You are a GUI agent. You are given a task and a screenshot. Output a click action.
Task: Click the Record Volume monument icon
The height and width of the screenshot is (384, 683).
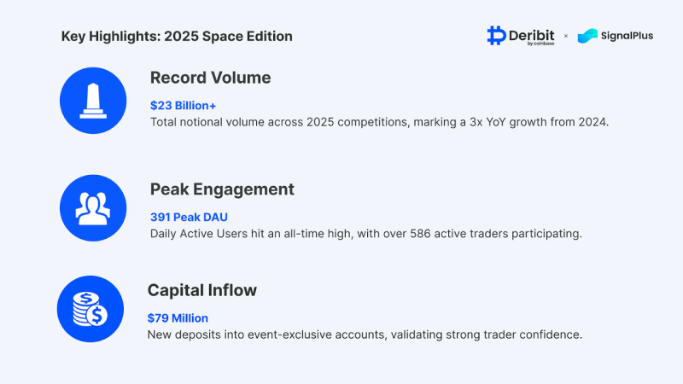click(x=92, y=102)
